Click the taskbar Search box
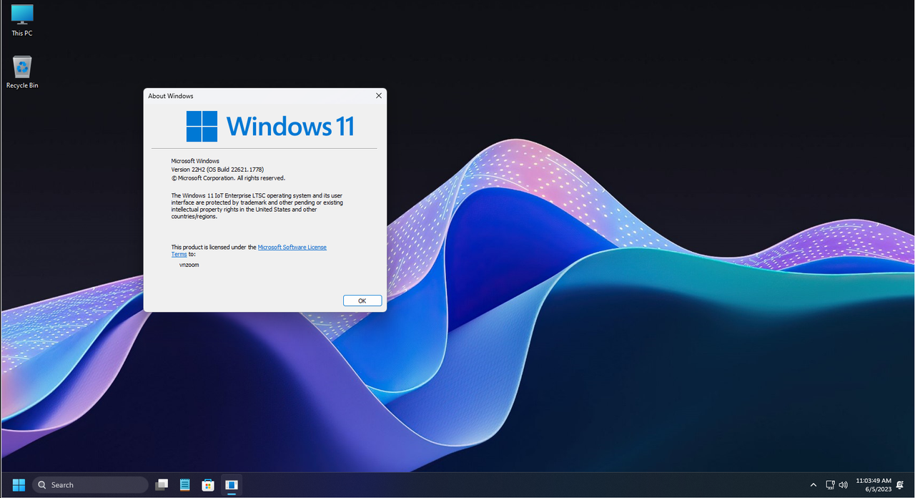 tap(90, 484)
